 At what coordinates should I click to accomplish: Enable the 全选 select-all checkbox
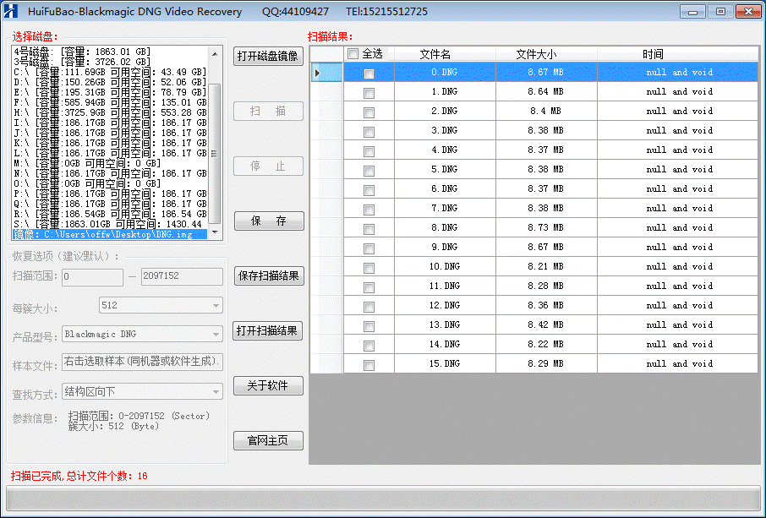[x=353, y=53]
